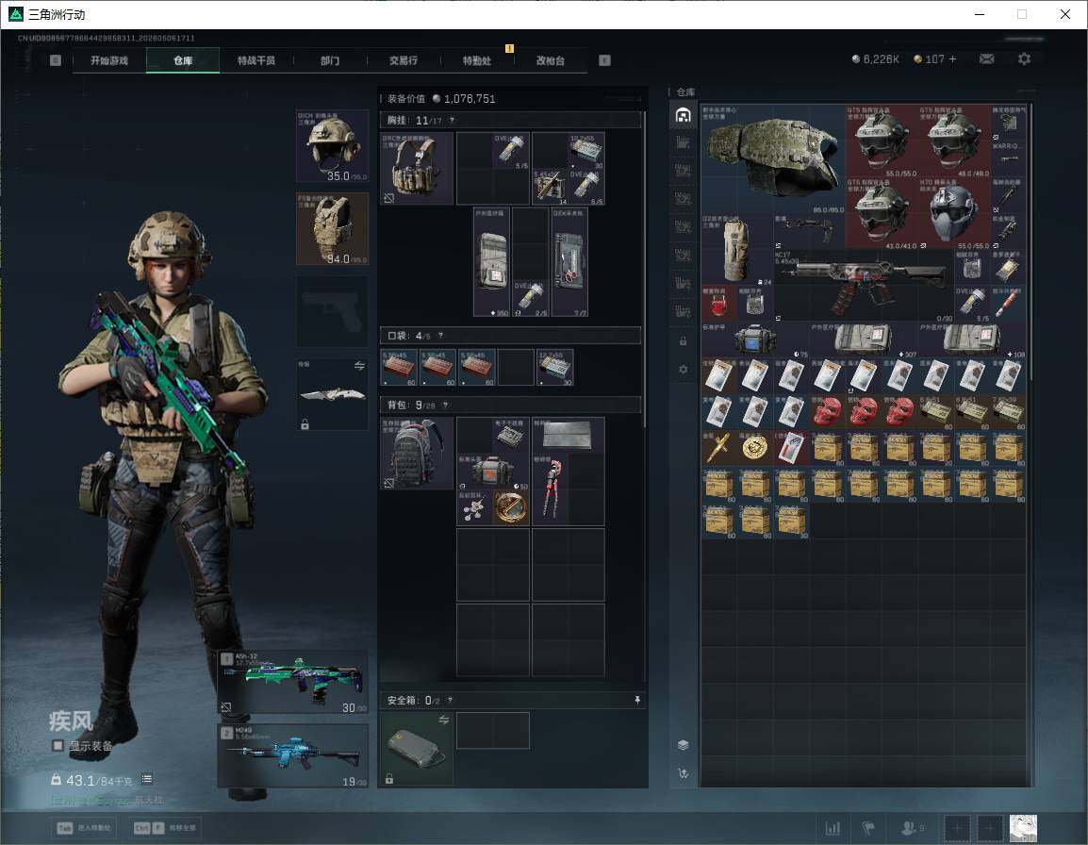
Task: Select the red stimulant item in warehouse
Action: pyautogui.click(x=718, y=304)
